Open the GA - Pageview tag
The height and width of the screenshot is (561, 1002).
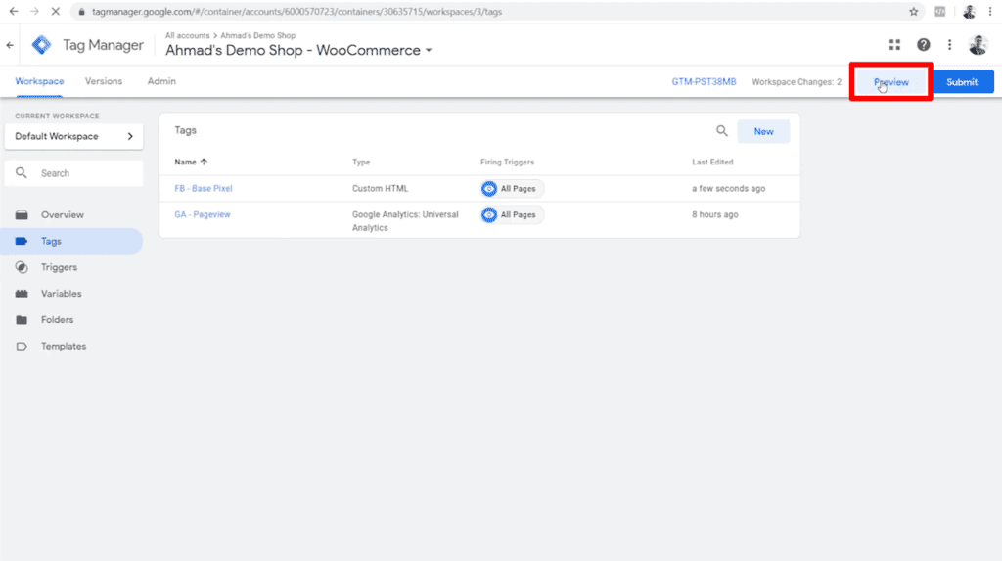tap(203, 215)
